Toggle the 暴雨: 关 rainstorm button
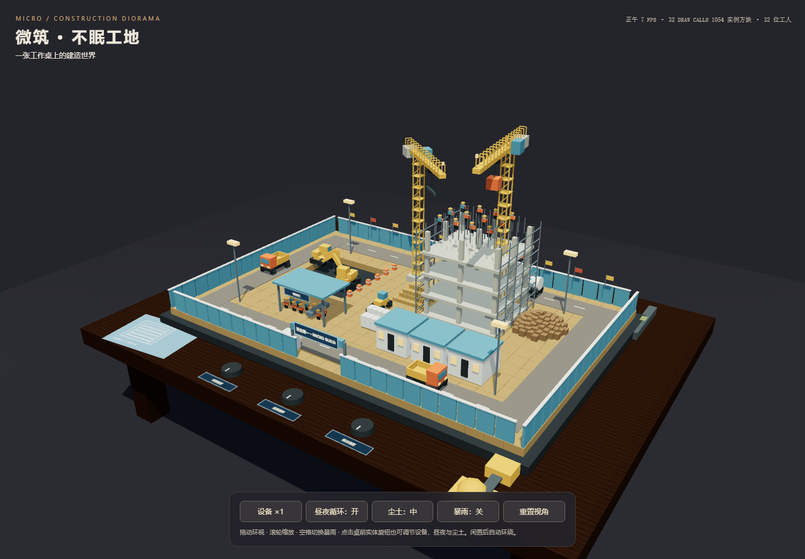The width and height of the screenshot is (805, 559). (x=468, y=511)
